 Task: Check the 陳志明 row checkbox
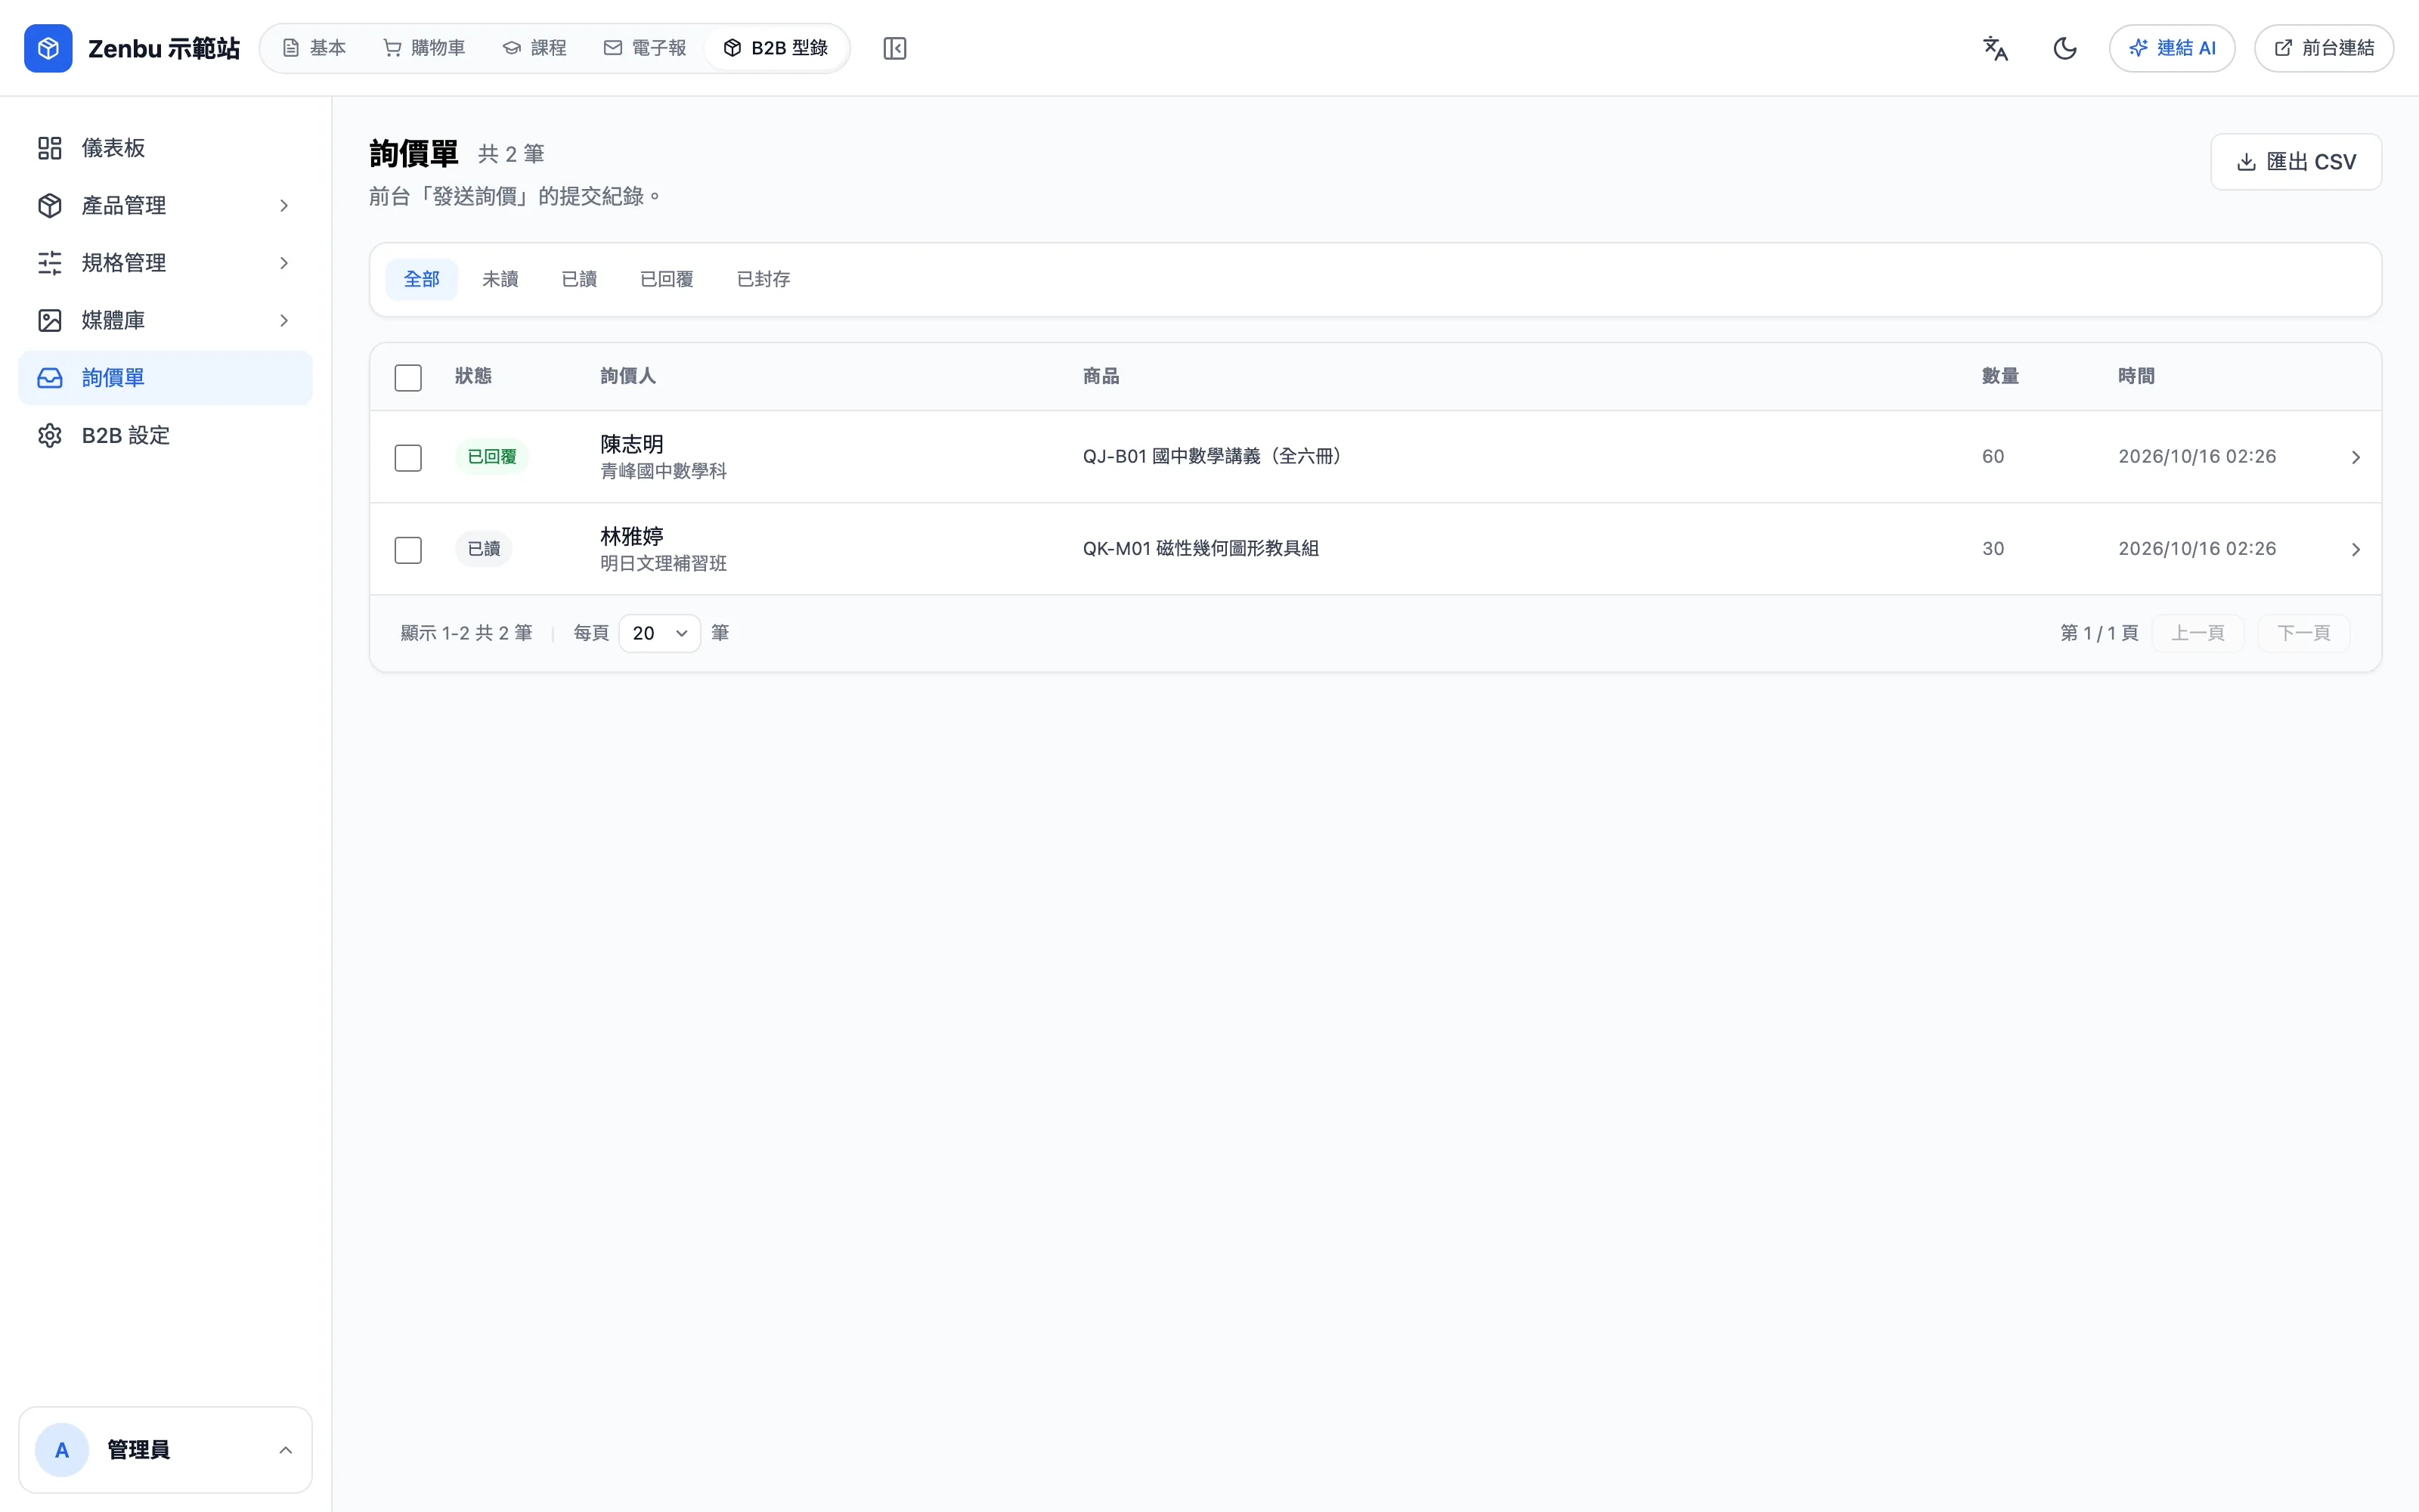408,457
